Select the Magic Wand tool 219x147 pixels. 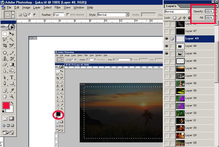point(12,40)
